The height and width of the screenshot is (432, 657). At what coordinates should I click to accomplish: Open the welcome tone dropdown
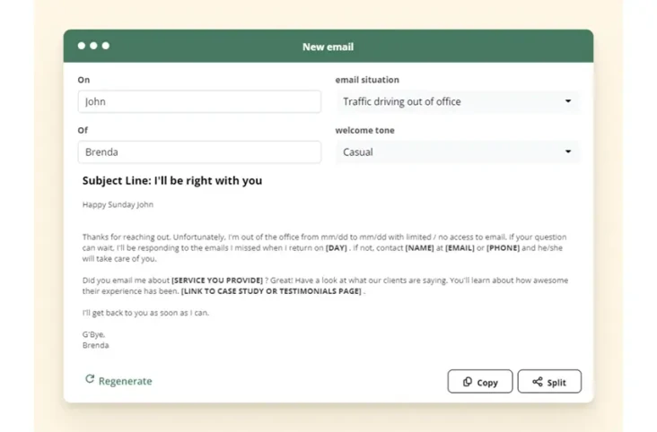coord(458,152)
